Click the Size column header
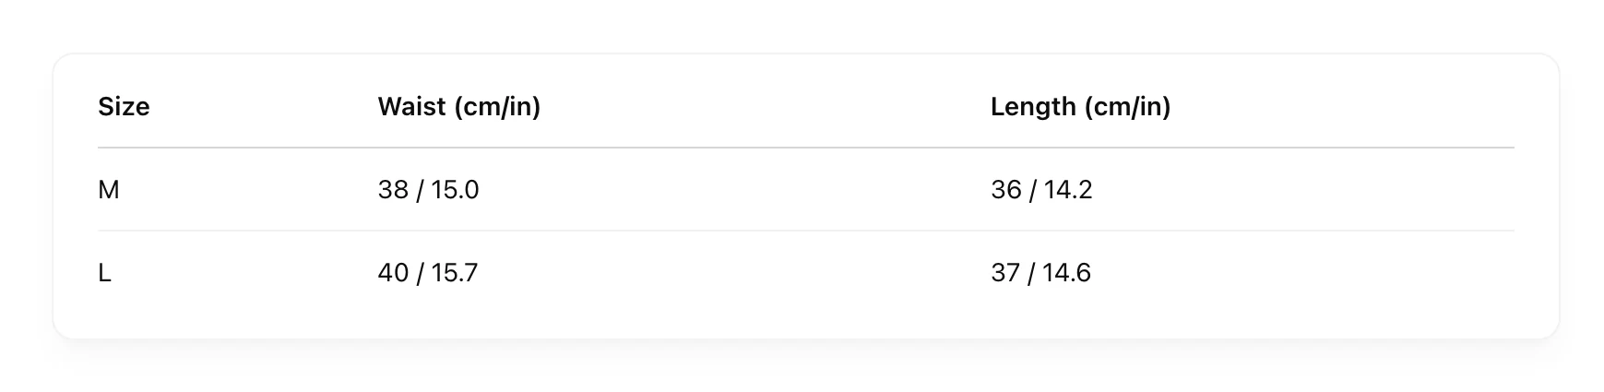 [124, 107]
